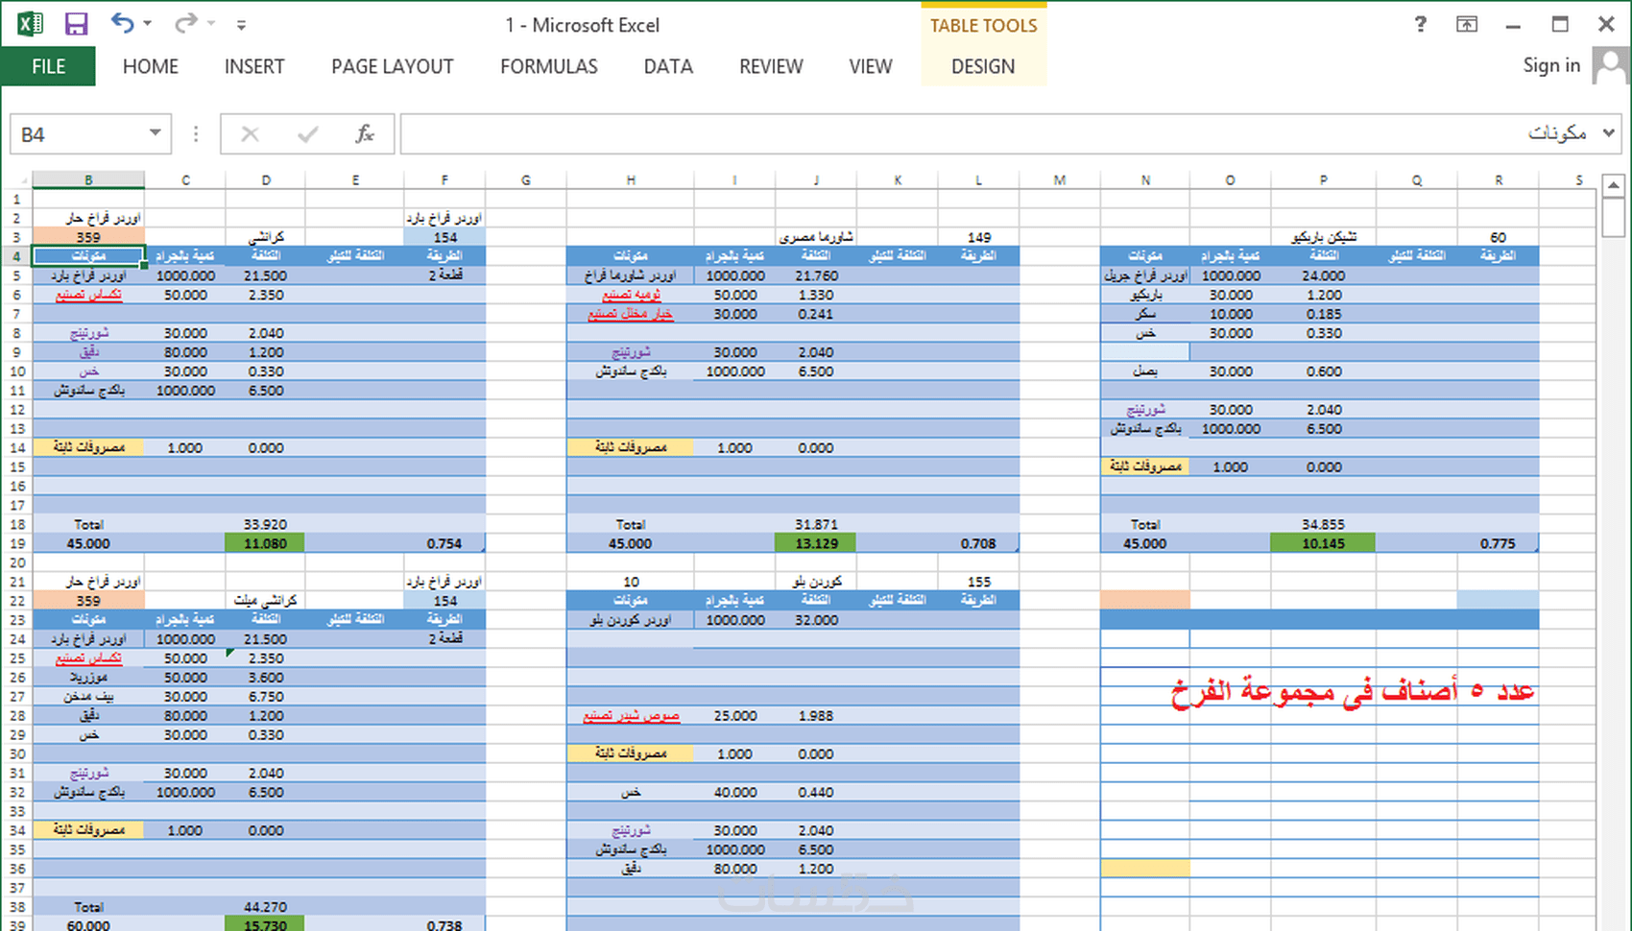Select the green cell showing 15.730

point(266,924)
